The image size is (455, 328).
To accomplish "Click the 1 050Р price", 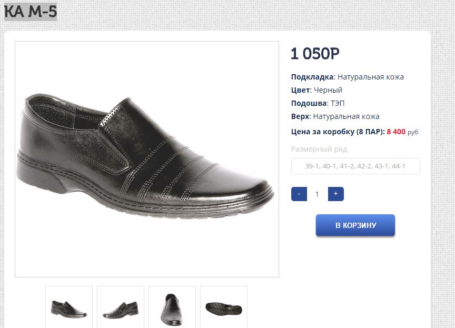I will click(315, 54).
